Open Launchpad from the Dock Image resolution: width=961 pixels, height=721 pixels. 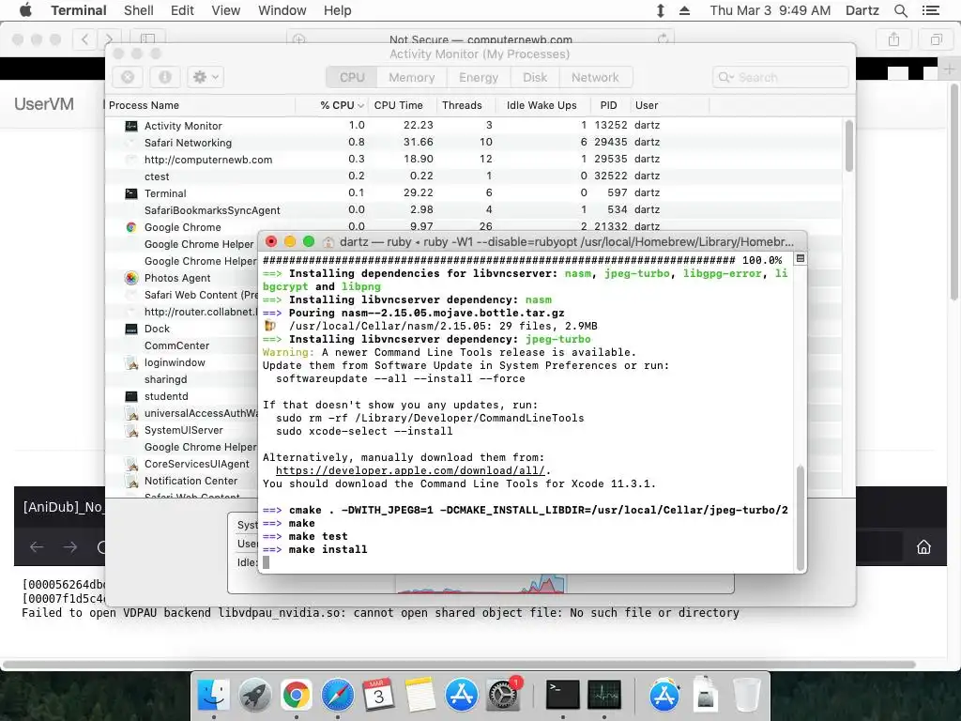click(x=255, y=695)
